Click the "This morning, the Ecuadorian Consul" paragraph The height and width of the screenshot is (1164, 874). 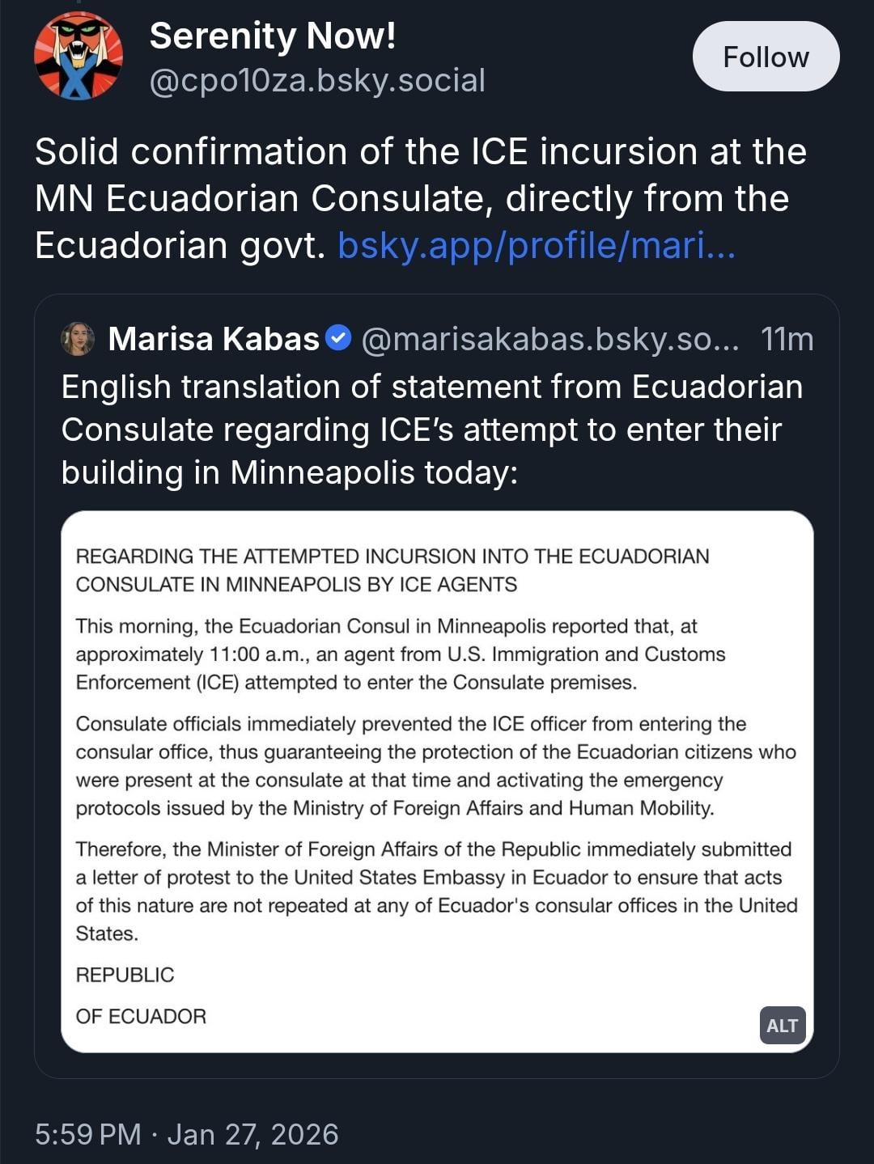pos(401,654)
